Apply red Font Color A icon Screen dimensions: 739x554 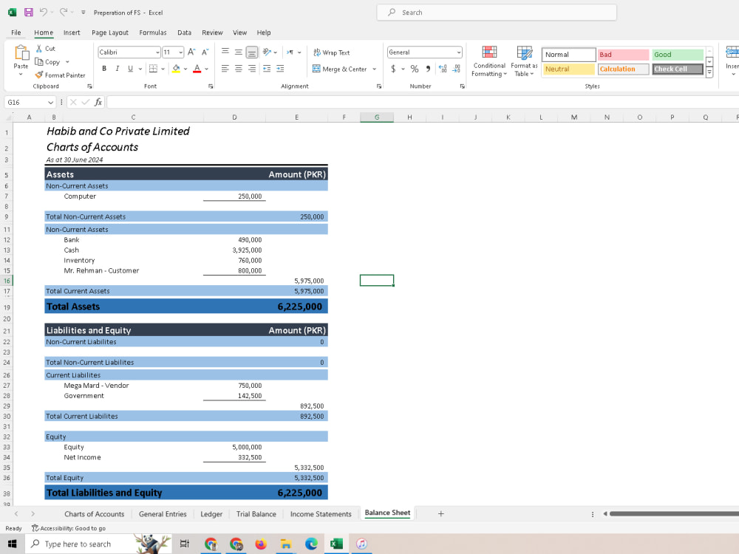(197, 69)
